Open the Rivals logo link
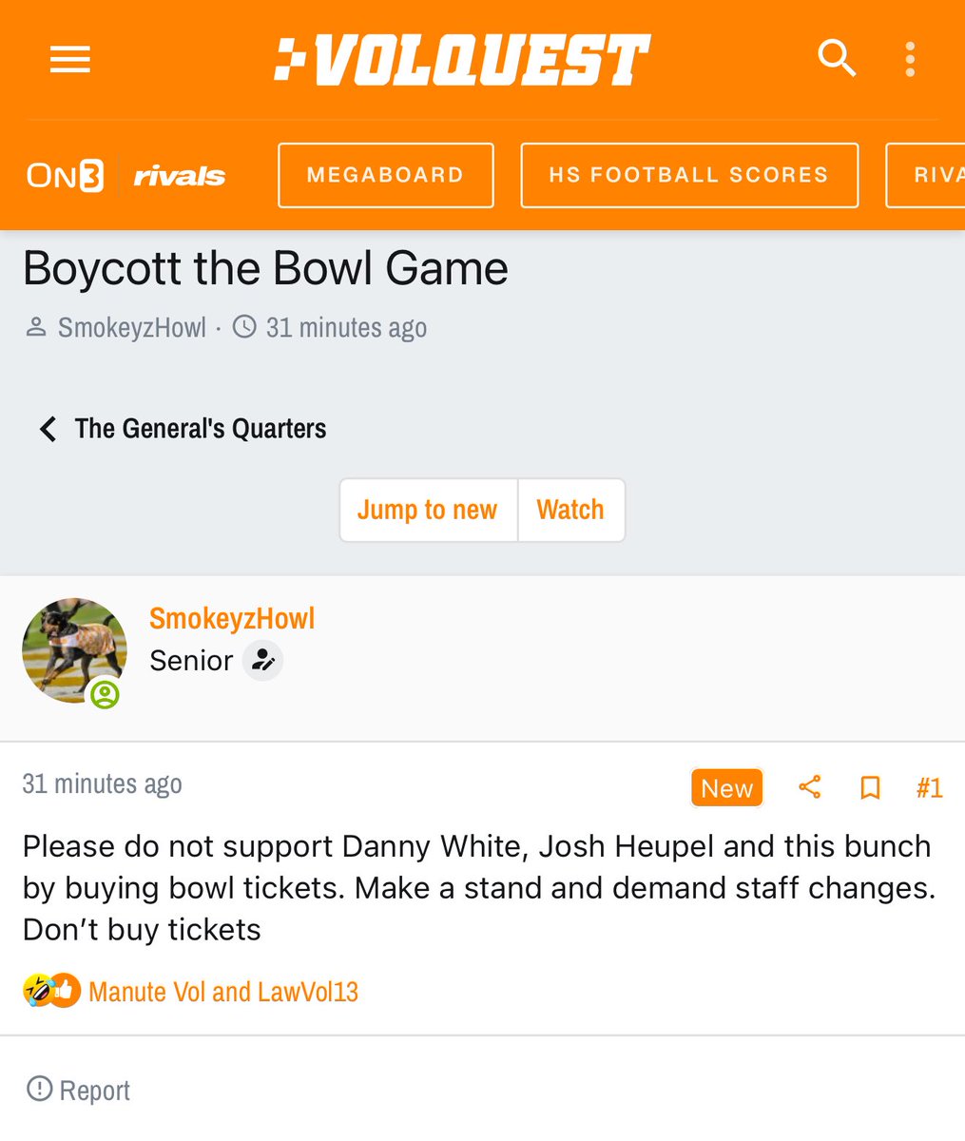This screenshot has height=1141, width=965. click(x=180, y=176)
